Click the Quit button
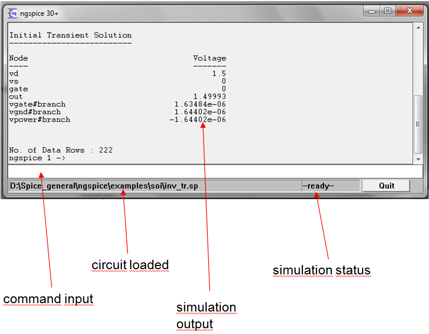The image size is (429, 334). [x=386, y=186]
